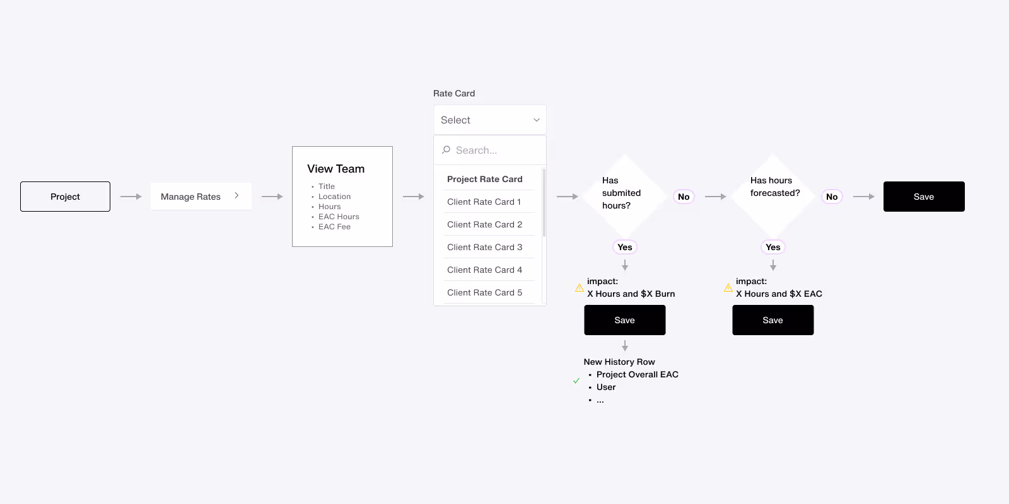
Task: Click the arrow between Project and Manage Rates
Action: pos(131,196)
